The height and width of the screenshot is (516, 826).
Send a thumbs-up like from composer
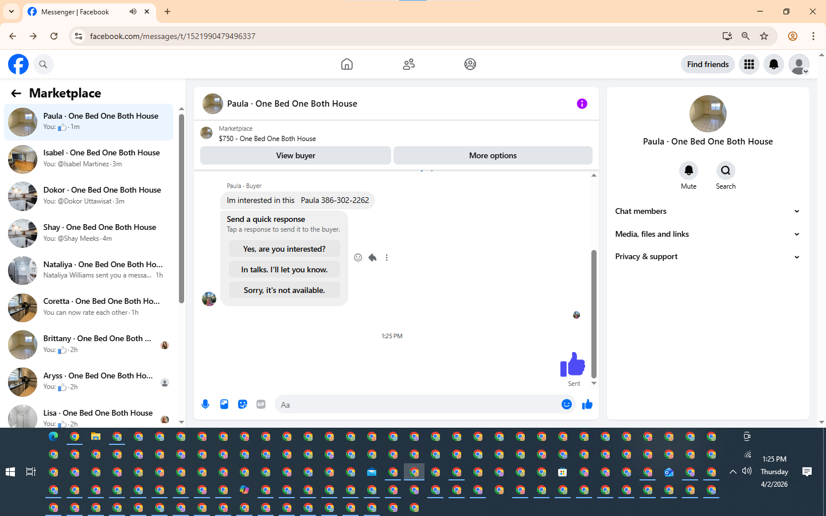(x=587, y=405)
